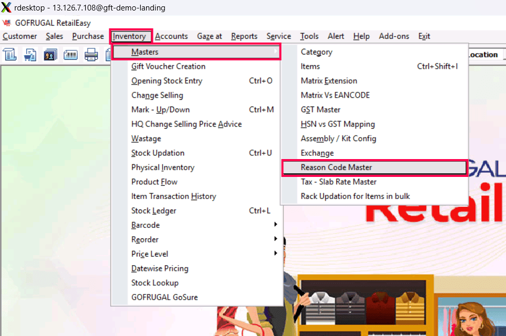Open the Help menu
This screenshot has width=506, height=336.
coord(361,36)
